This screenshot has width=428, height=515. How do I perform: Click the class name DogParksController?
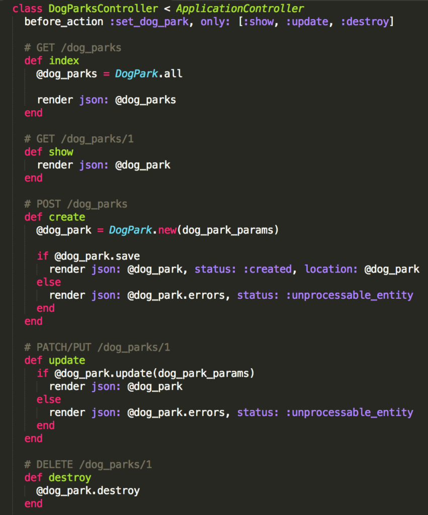click(103, 9)
